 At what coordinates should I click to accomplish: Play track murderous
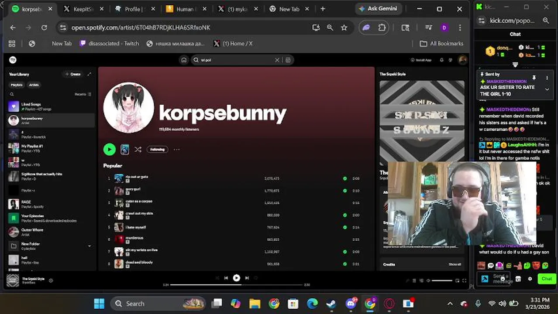click(134, 238)
